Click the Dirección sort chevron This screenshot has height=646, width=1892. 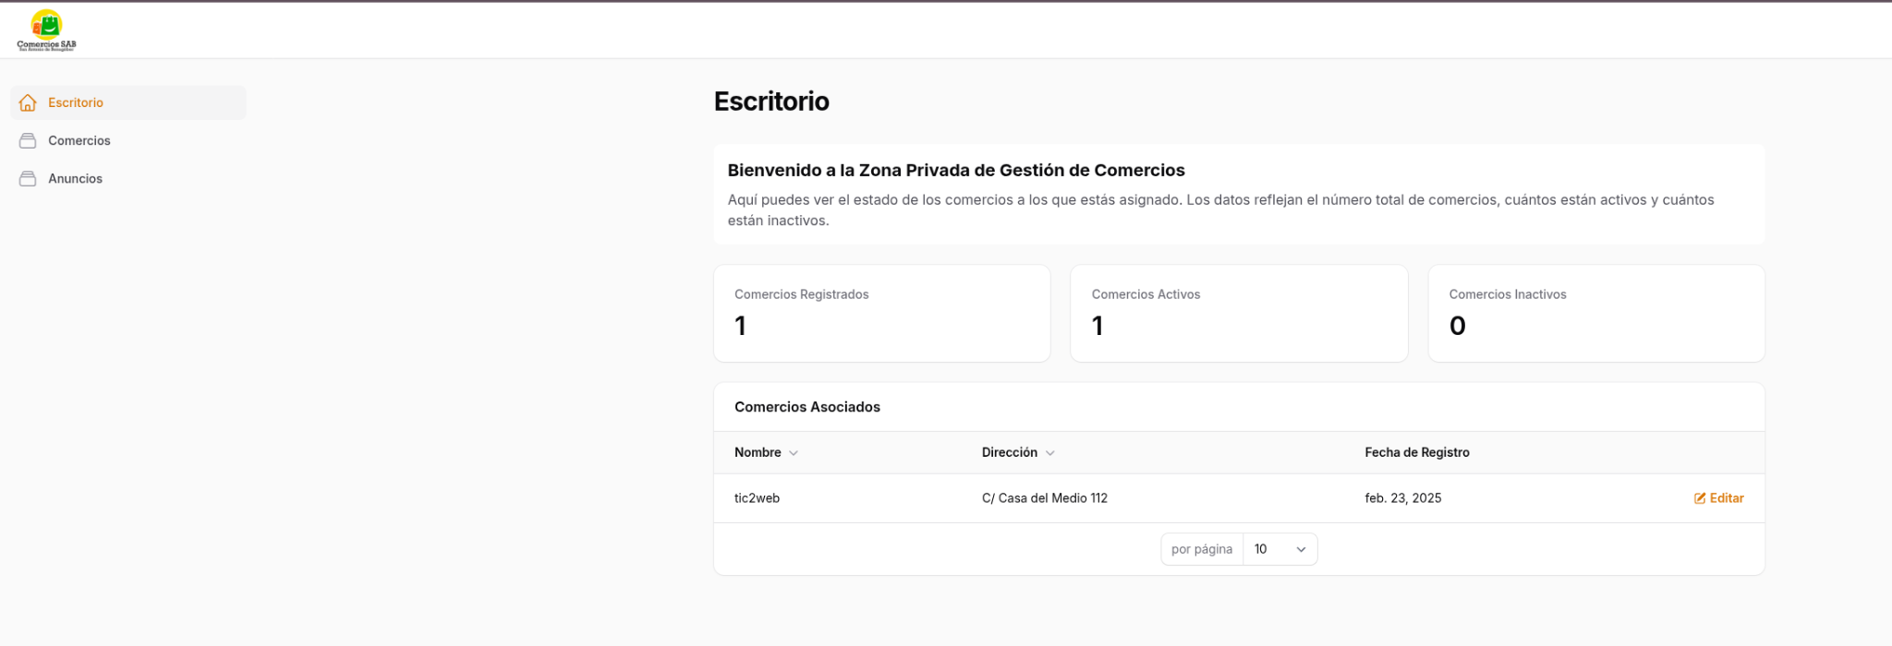[x=1050, y=453]
